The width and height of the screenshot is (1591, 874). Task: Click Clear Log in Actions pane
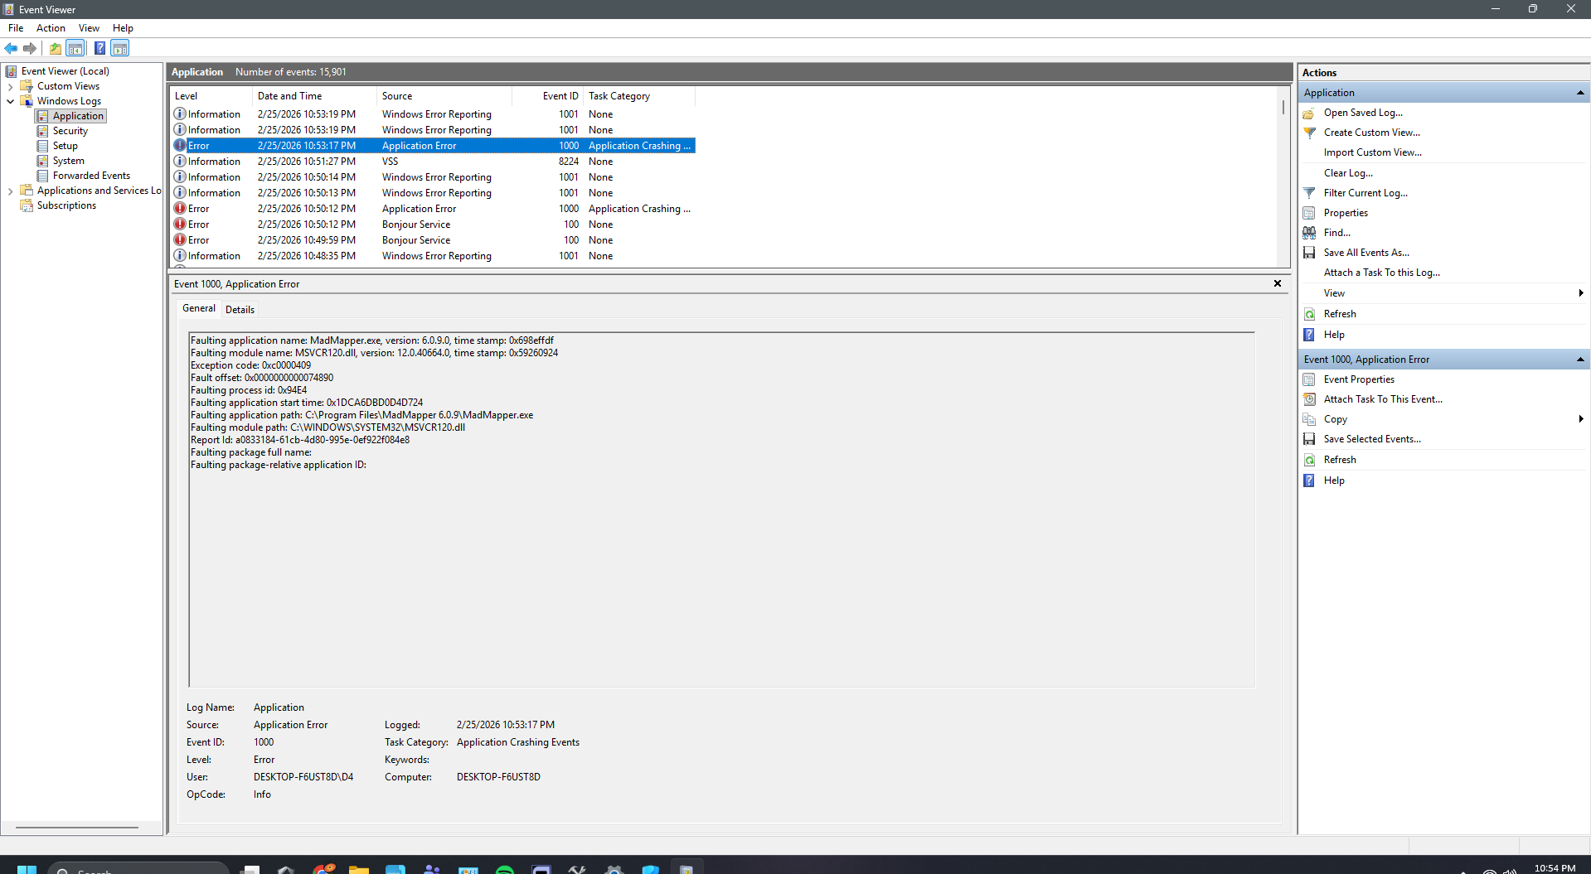point(1348,172)
